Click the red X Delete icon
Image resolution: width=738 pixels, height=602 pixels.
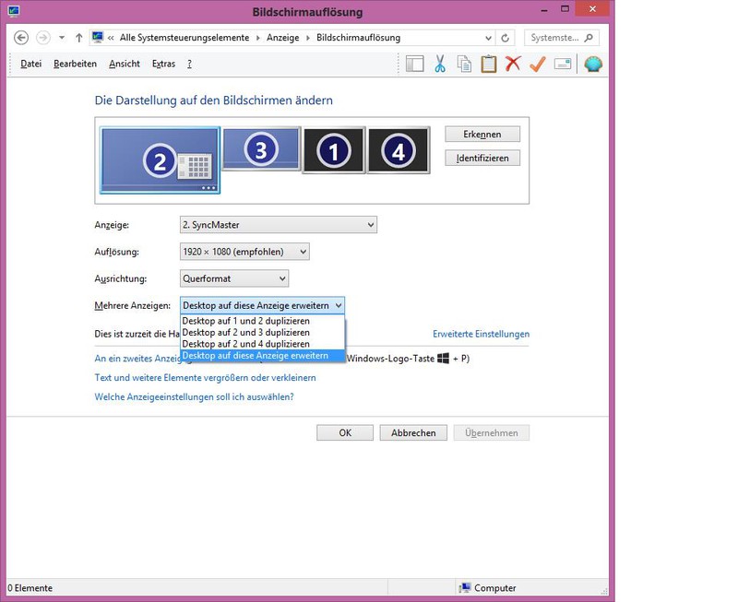coord(513,64)
